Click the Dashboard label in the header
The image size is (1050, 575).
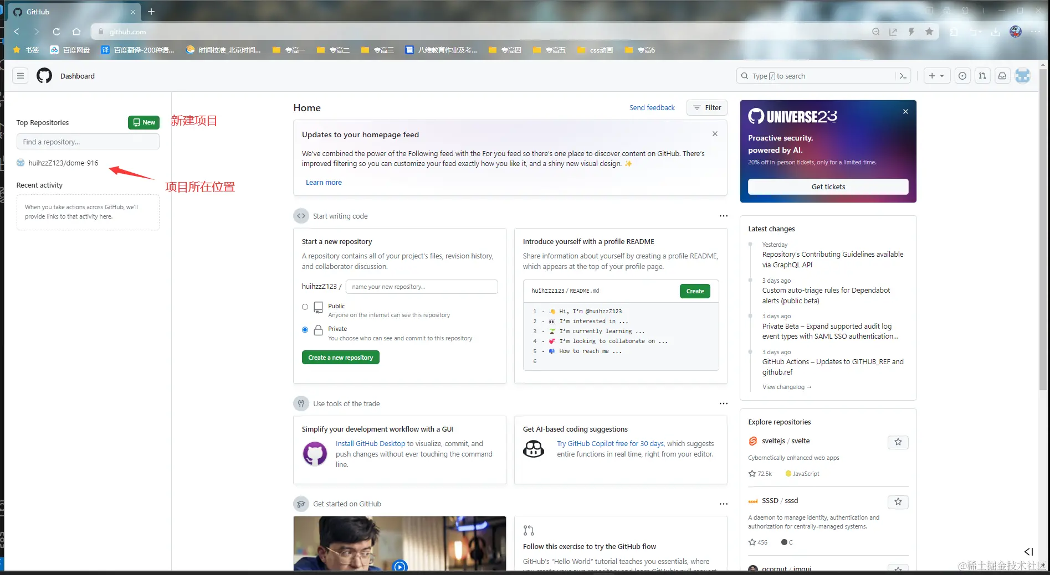(78, 76)
